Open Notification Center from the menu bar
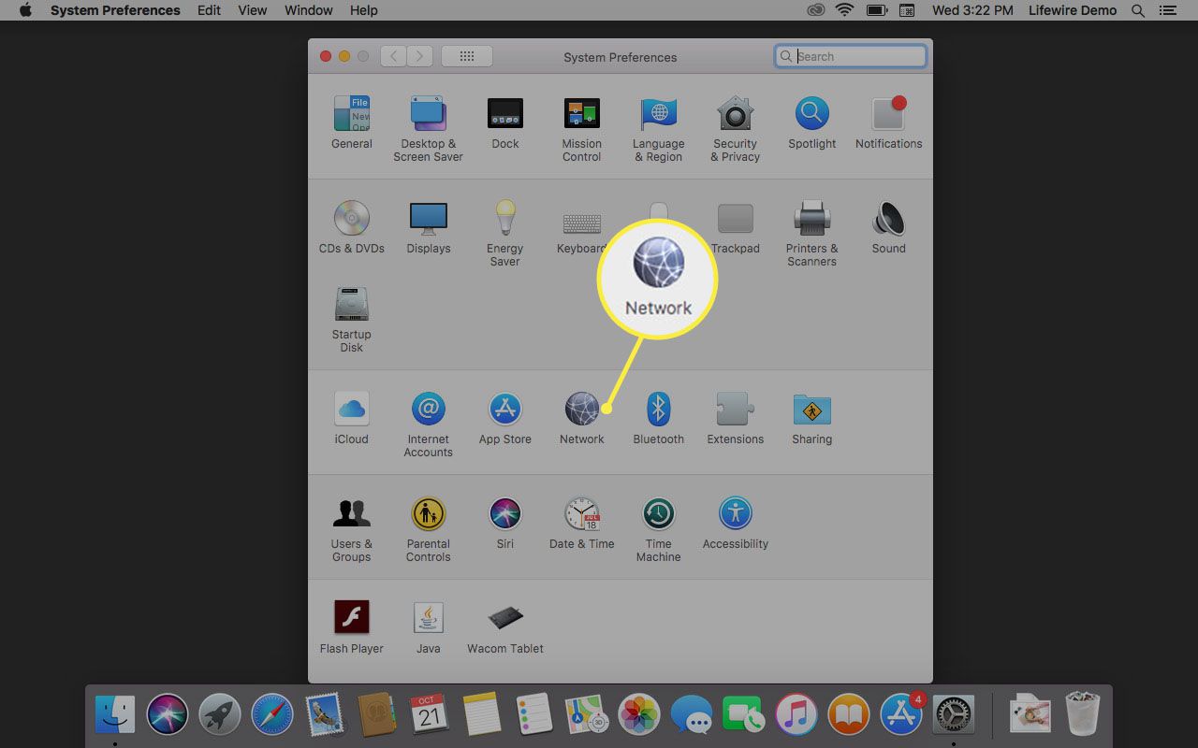Image resolution: width=1198 pixels, height=748 pixels. pos(1170,10)
